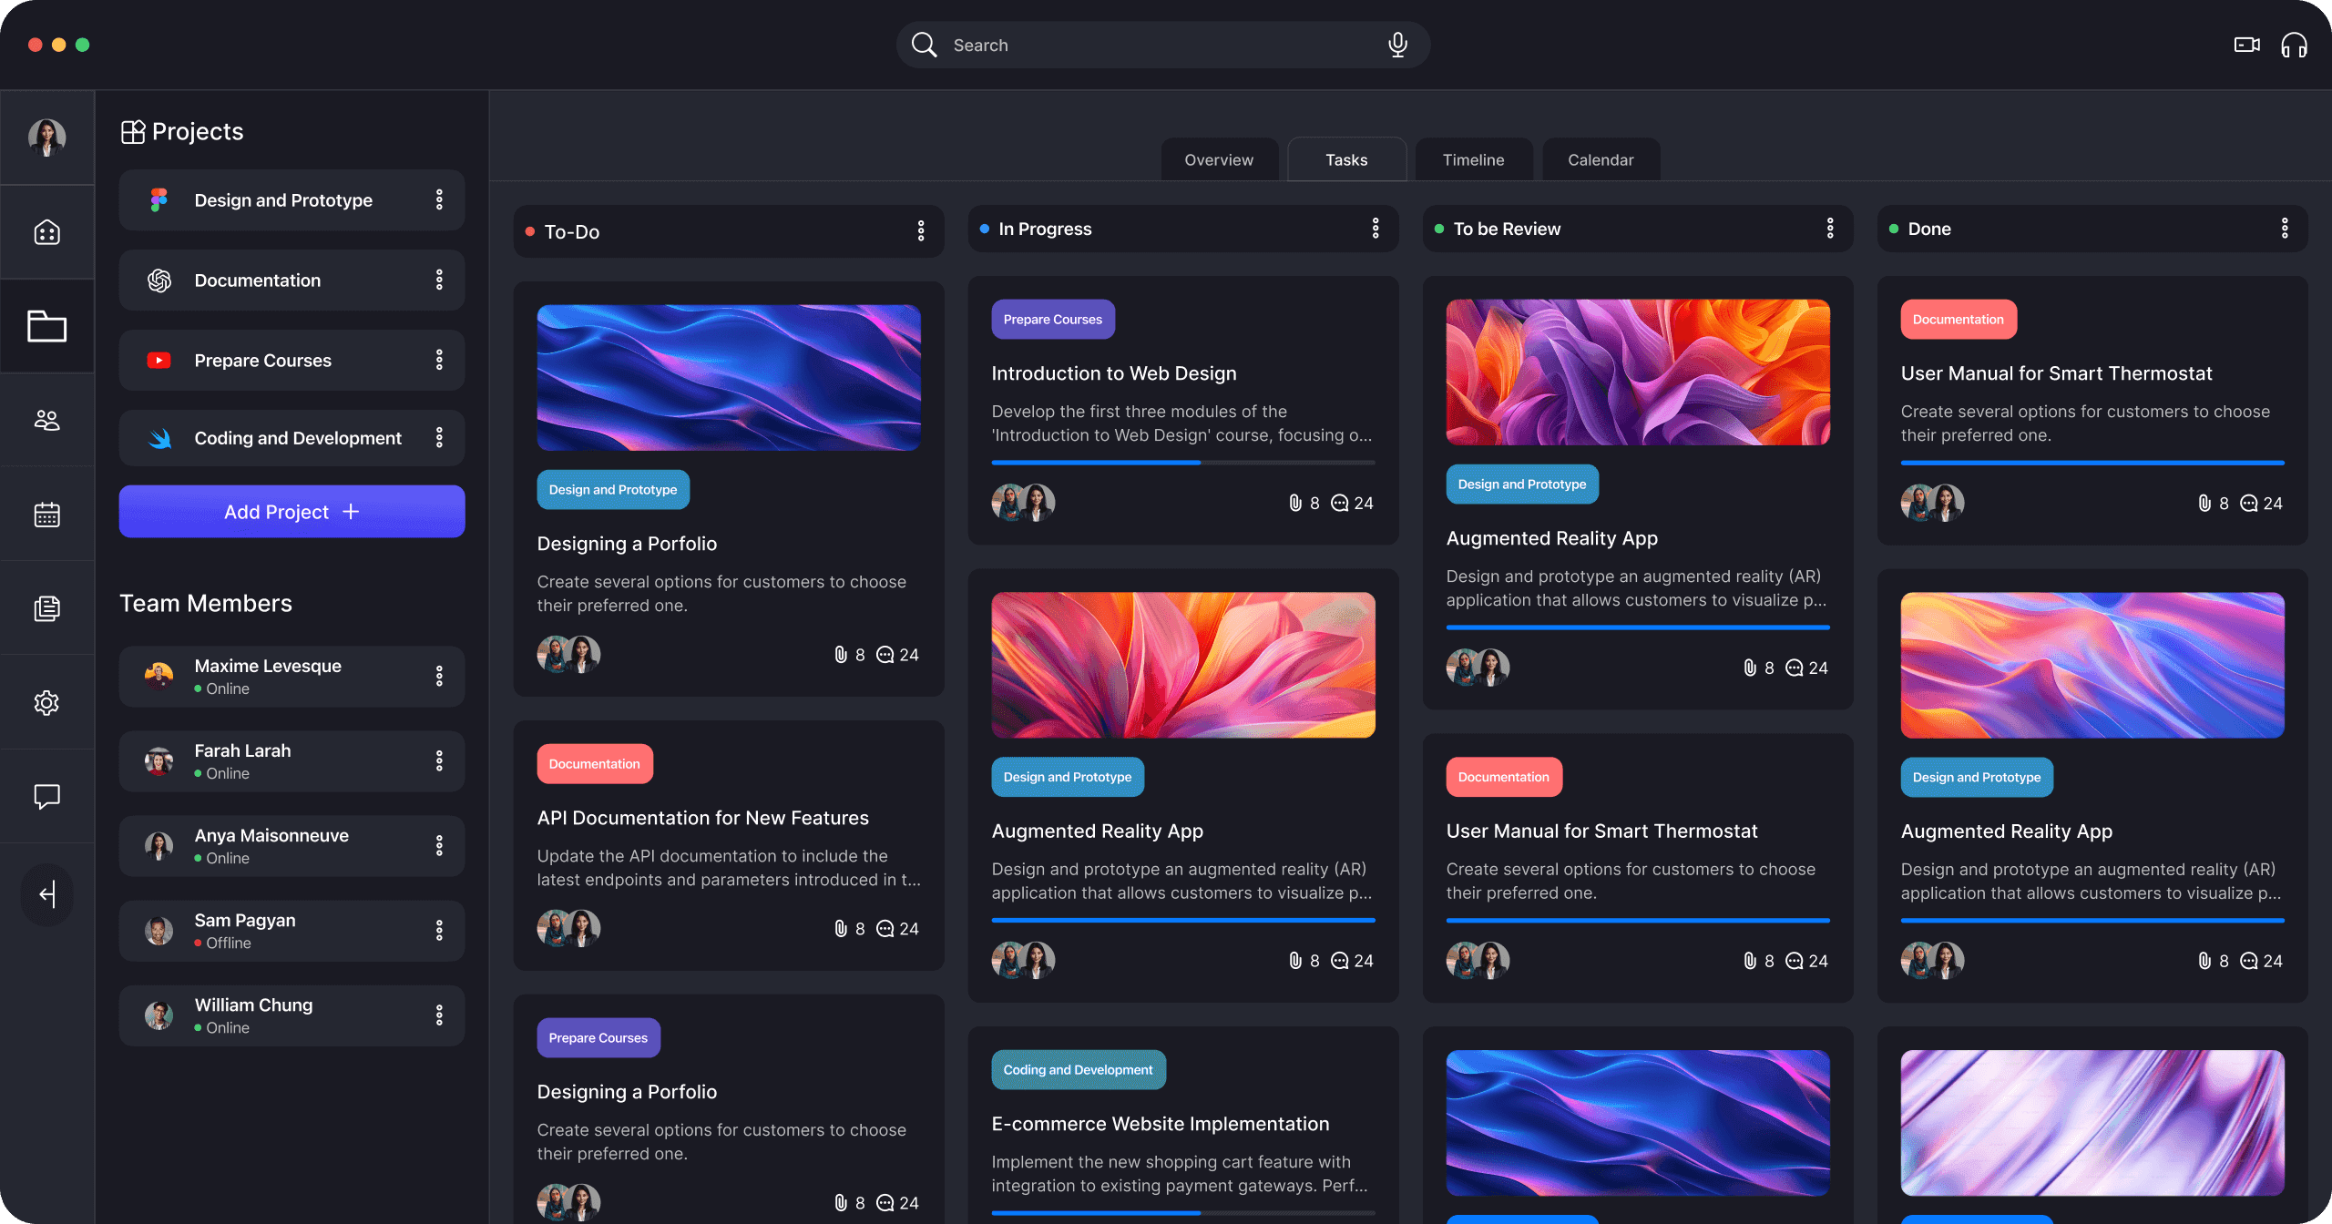The image size is (2332, 1224).
Task: Open options menu for Sam Pagyan
Action: tap(439, 930)
